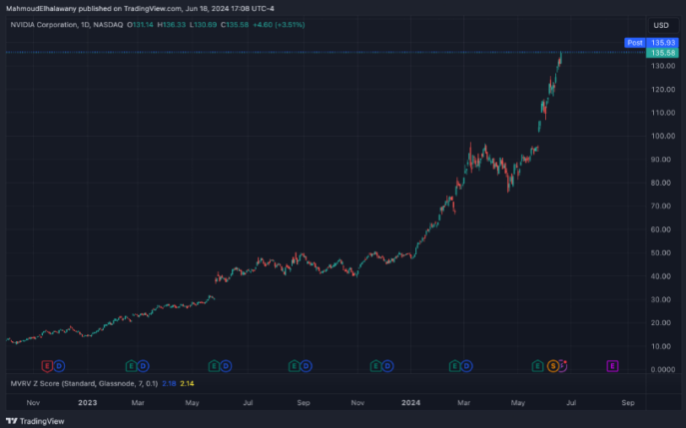Open the purple upcoming earnings E marker

[612, 366]
